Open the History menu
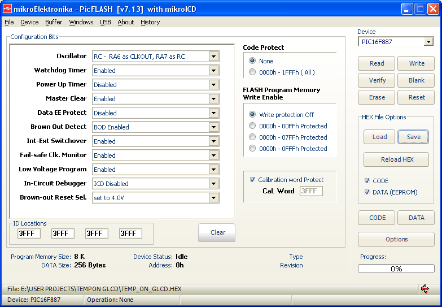 (x=150, y=22)
